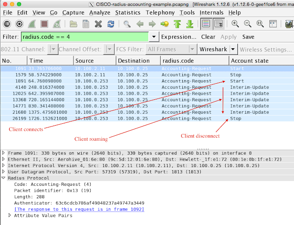Screen dimensions: 294x225
Task: Follow link to response frame 1092
Action: (79, 209)
